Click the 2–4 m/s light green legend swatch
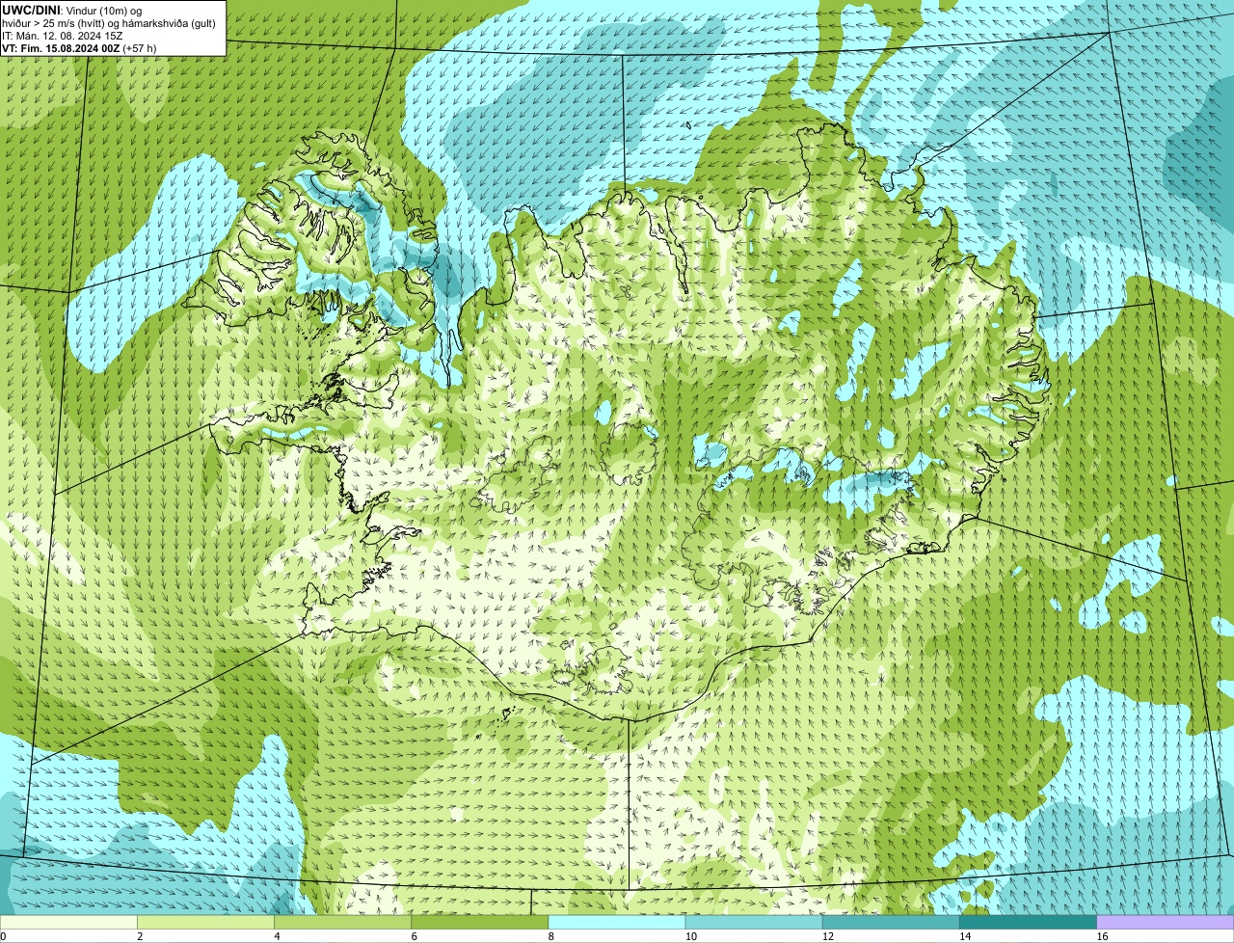The image size is (1234, 943). point(206,923)
